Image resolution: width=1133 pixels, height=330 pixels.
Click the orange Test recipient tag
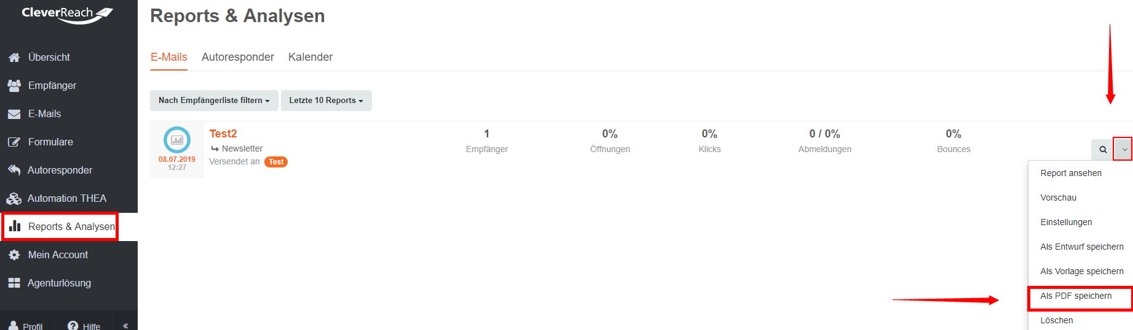(x=276, y=162)
